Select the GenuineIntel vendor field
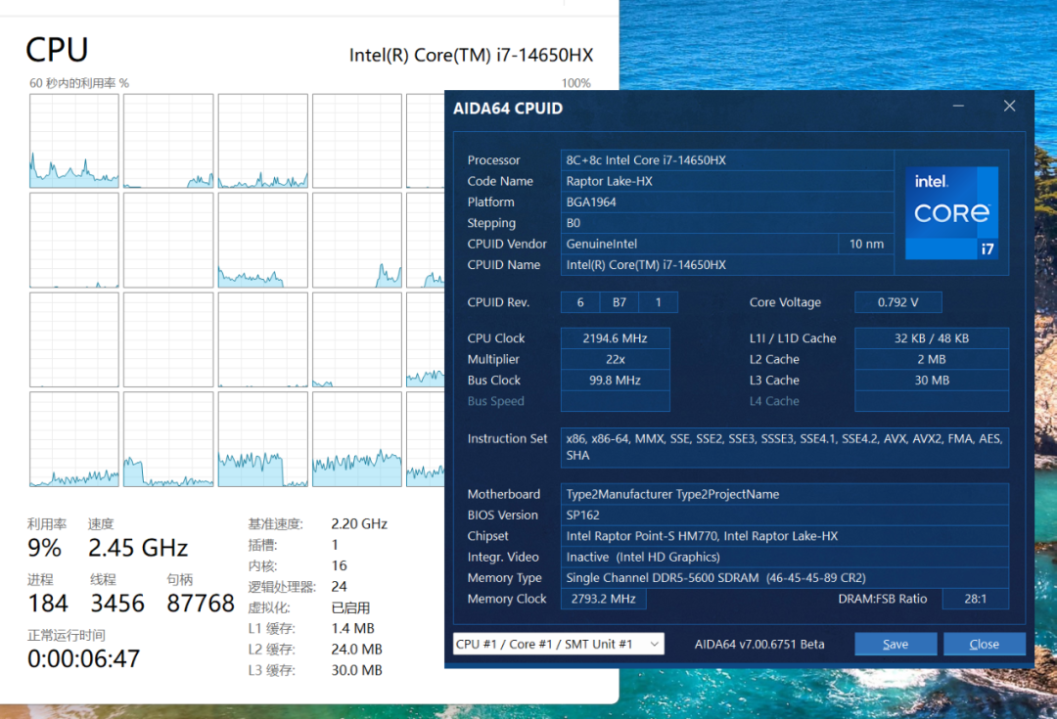This screenshot has height=719, width=1057. click(699, 244)
